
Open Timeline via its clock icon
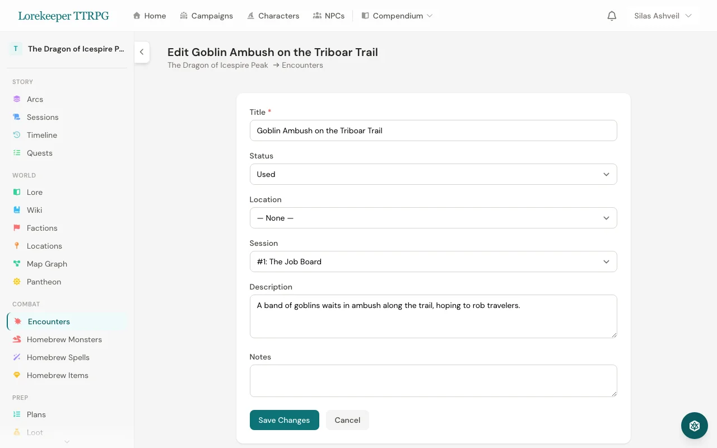[17, 135]
